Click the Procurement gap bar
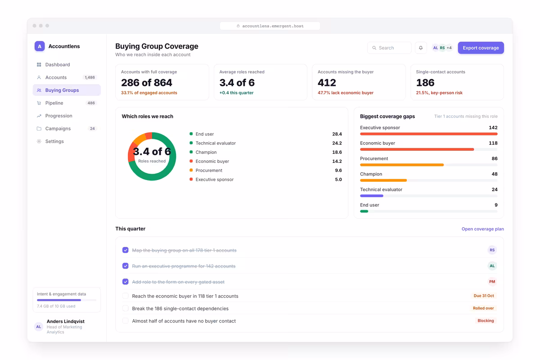The height and width of the screenshot is (360, 540). point(429,165)
